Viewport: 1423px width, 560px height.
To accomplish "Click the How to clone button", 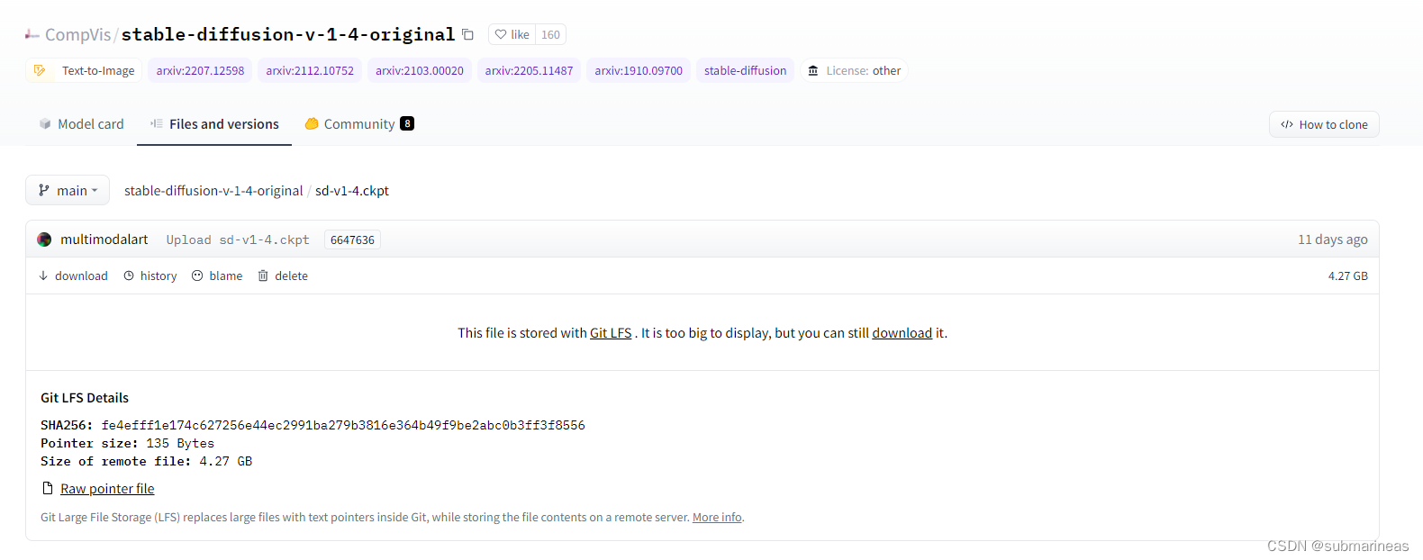I will pos(1324,124).
